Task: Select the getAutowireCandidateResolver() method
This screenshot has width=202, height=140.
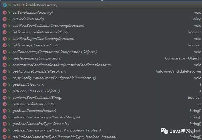Action: (39, 71)
